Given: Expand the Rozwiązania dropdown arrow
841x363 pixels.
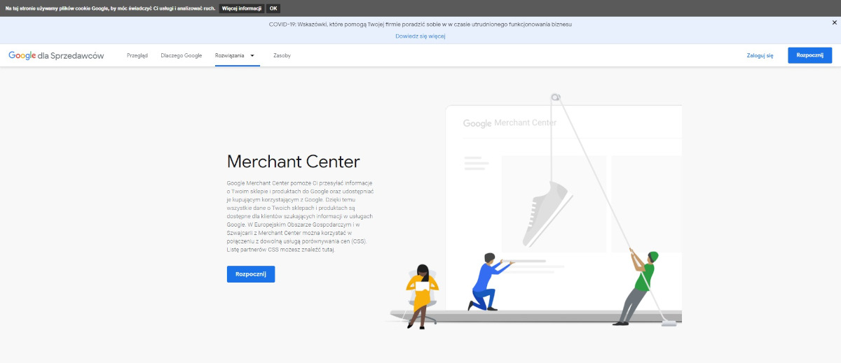Looking at the screenshot, I should click(x=252, y=55).
